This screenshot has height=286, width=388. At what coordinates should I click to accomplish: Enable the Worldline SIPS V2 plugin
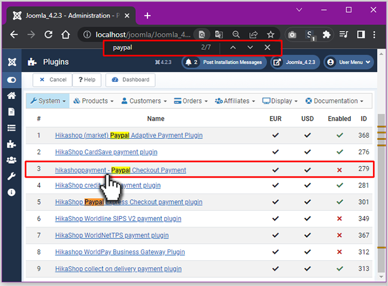click(x=339, y=219)
